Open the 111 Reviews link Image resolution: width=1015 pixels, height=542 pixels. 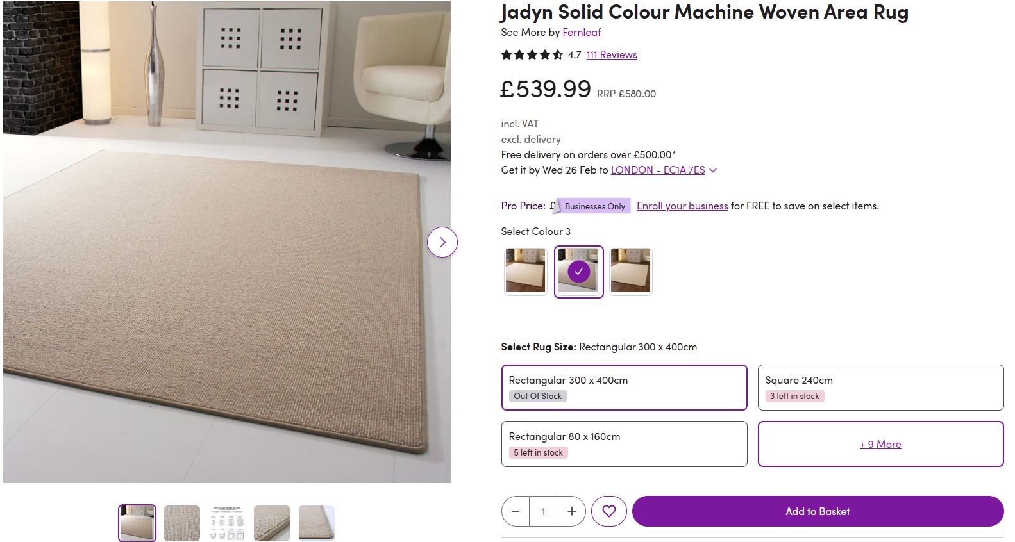click(x=611, y=55)
